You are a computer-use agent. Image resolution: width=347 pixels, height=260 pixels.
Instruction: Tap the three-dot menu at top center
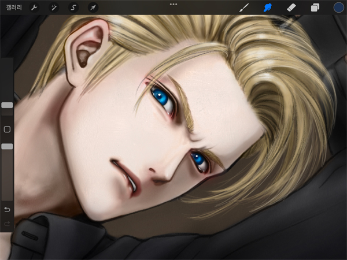(x=173, y=4)
